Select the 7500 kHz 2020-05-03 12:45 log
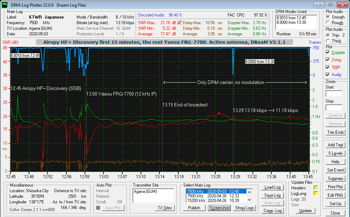 pyautogui.click(x=216, y=191)
